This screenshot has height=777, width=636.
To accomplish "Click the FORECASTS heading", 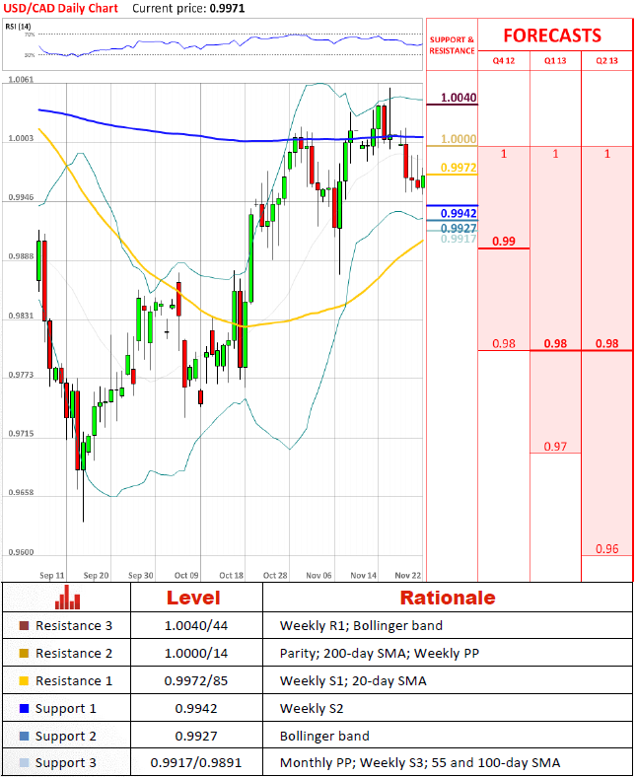I will (552, 35).
